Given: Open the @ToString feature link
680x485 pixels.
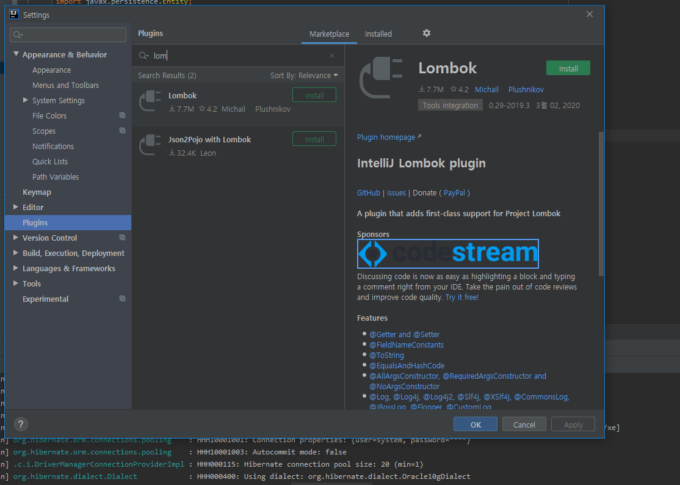Looking at the screenshot, I should tap(386, 356).
